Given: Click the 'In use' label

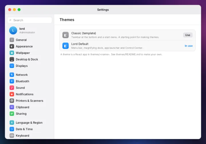Looking at the screenshot, I should (x=189, y=46).
